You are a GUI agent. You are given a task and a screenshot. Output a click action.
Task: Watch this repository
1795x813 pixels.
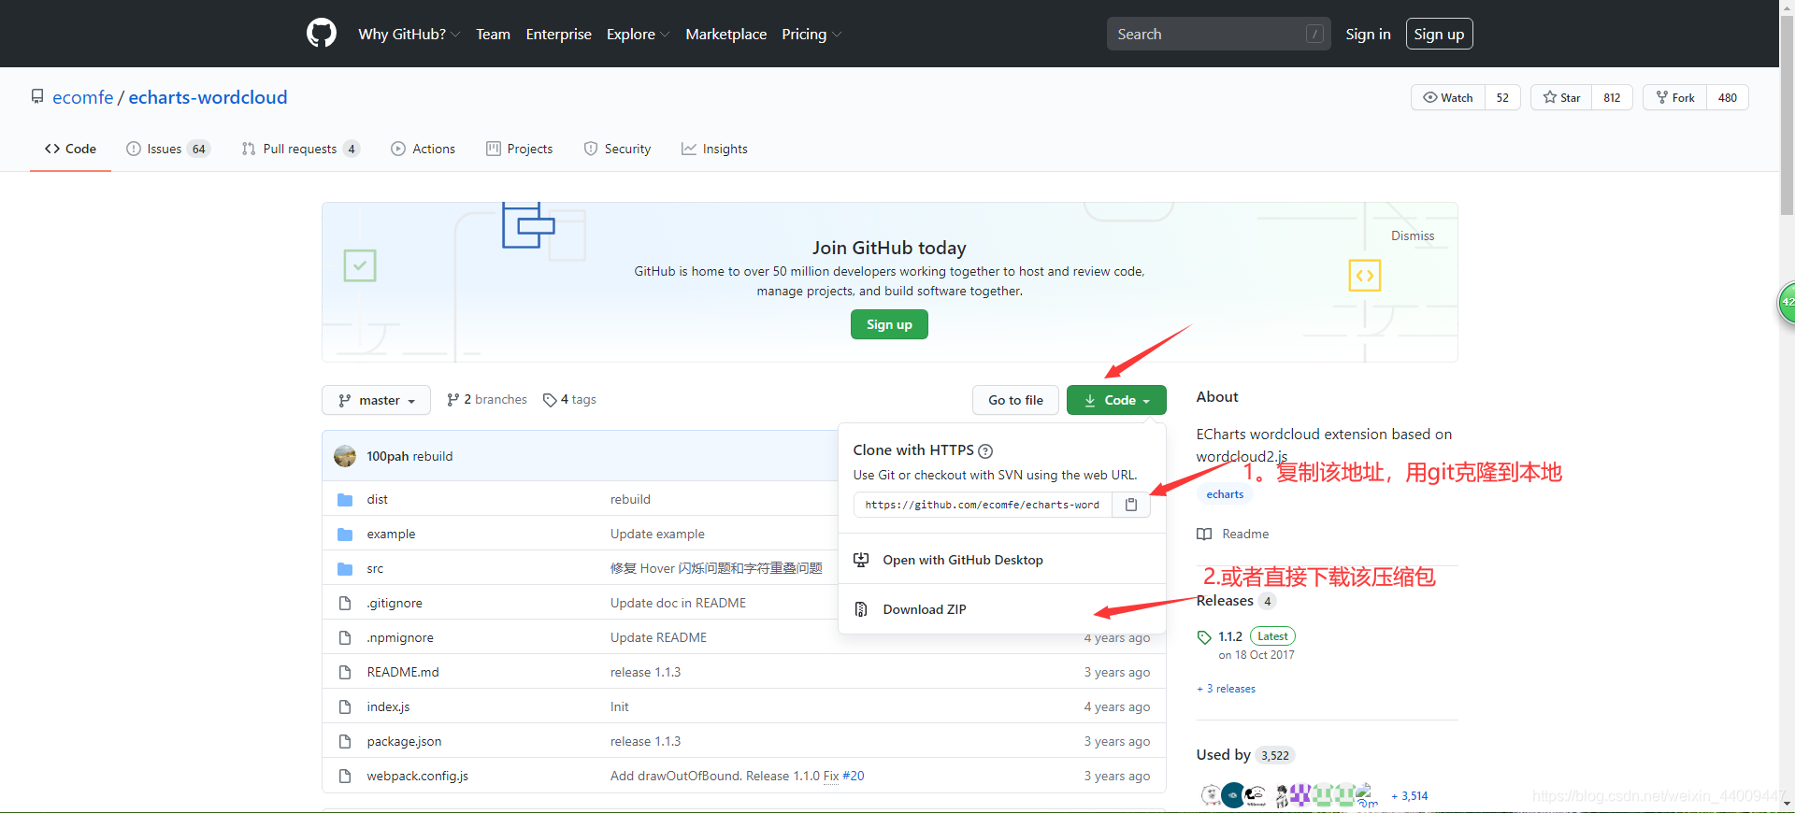tap(1448, 97)
